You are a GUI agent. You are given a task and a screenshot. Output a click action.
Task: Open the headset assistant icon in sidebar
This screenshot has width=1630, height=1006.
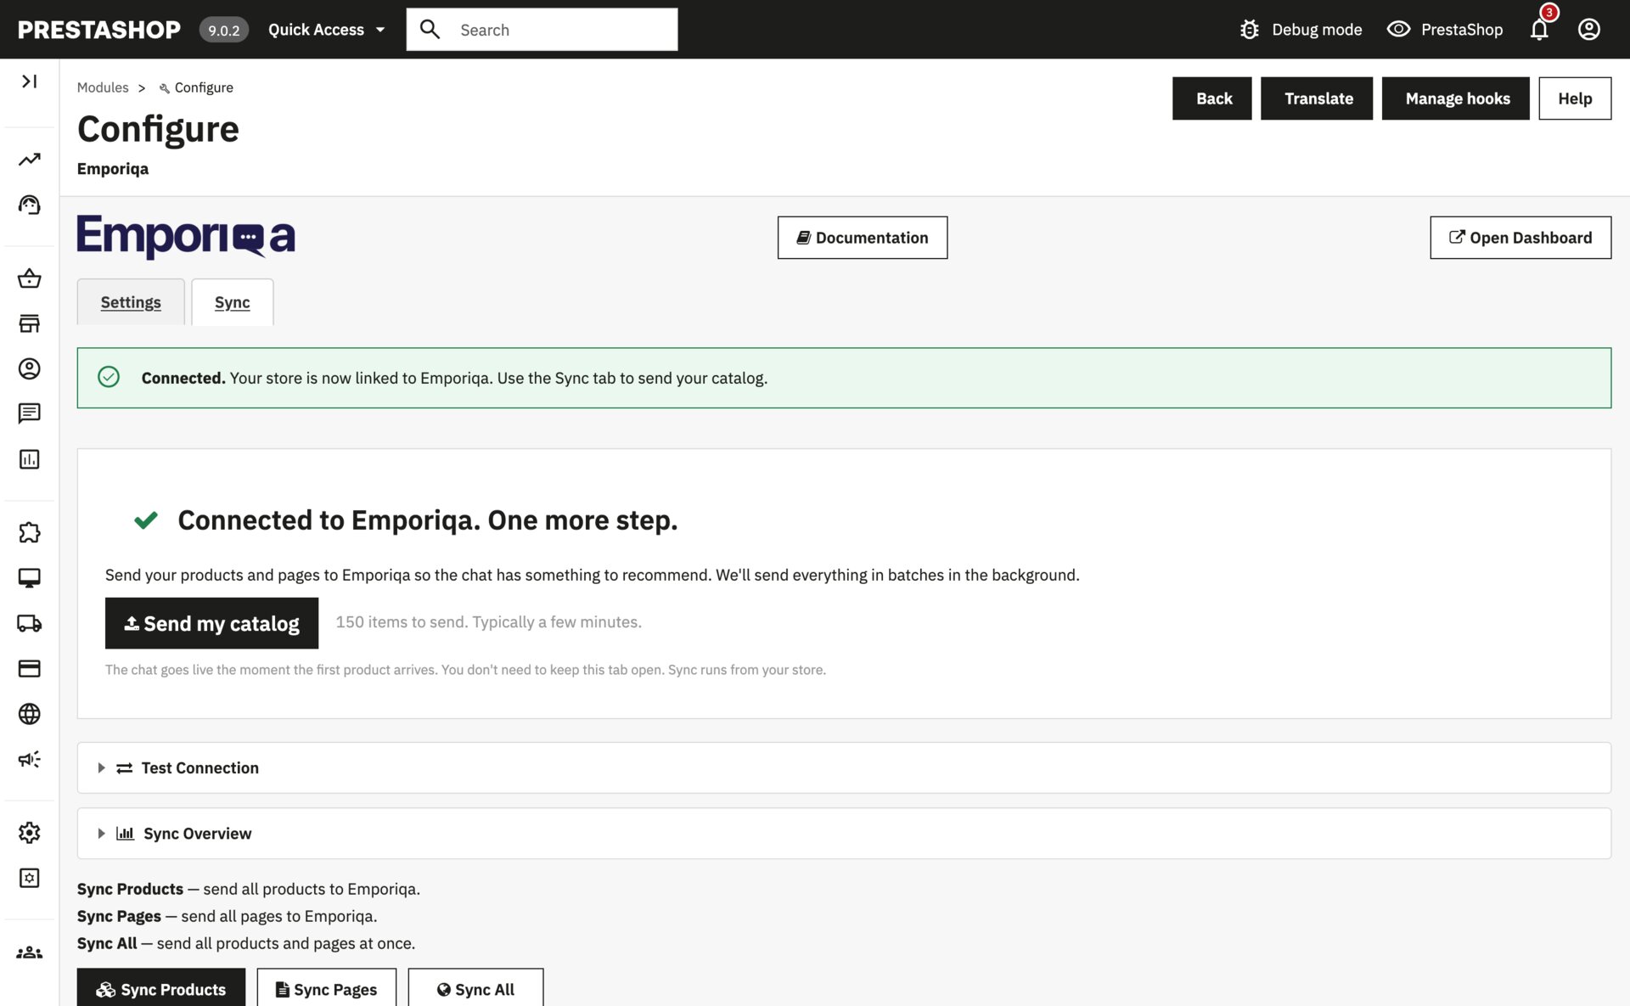(29, 205)
